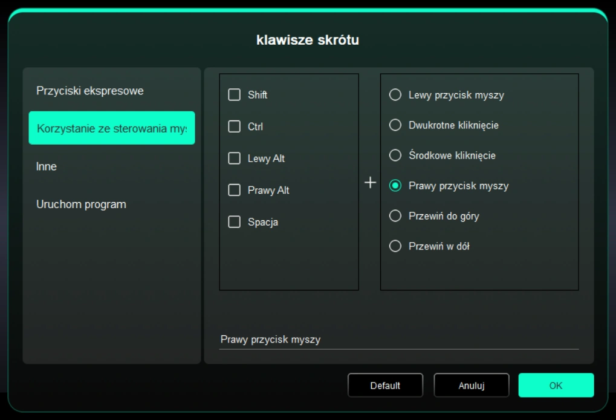Switch to the Inne category
The height and width of the screenshot is (420, 616).
pyautogui.click(x=47, y=166)
